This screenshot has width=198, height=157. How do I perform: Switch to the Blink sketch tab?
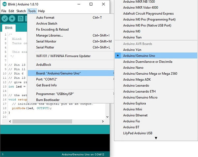(x=9, y=28)
